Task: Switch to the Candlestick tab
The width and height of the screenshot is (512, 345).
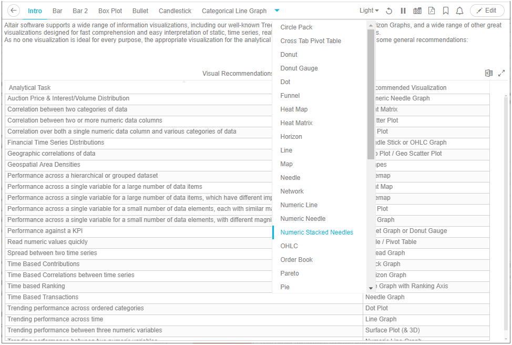Action: [175, 11]
